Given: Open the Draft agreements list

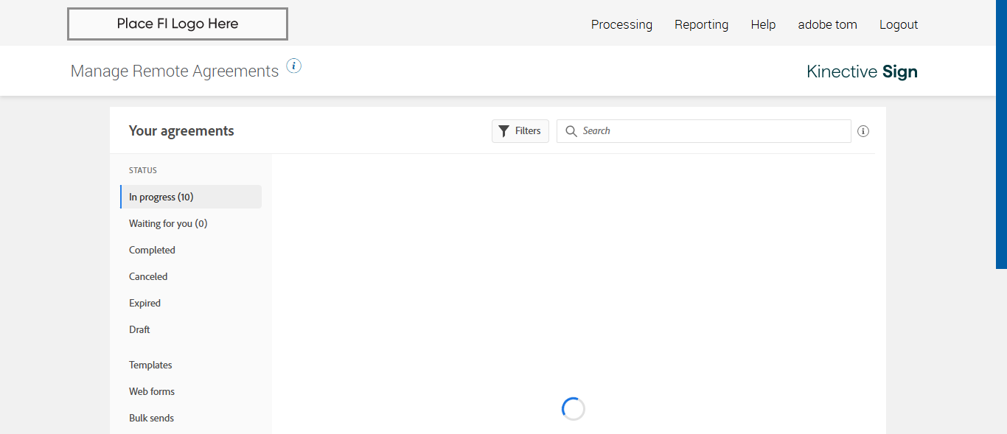Looking at the screenshot, I should pos(139,329).
